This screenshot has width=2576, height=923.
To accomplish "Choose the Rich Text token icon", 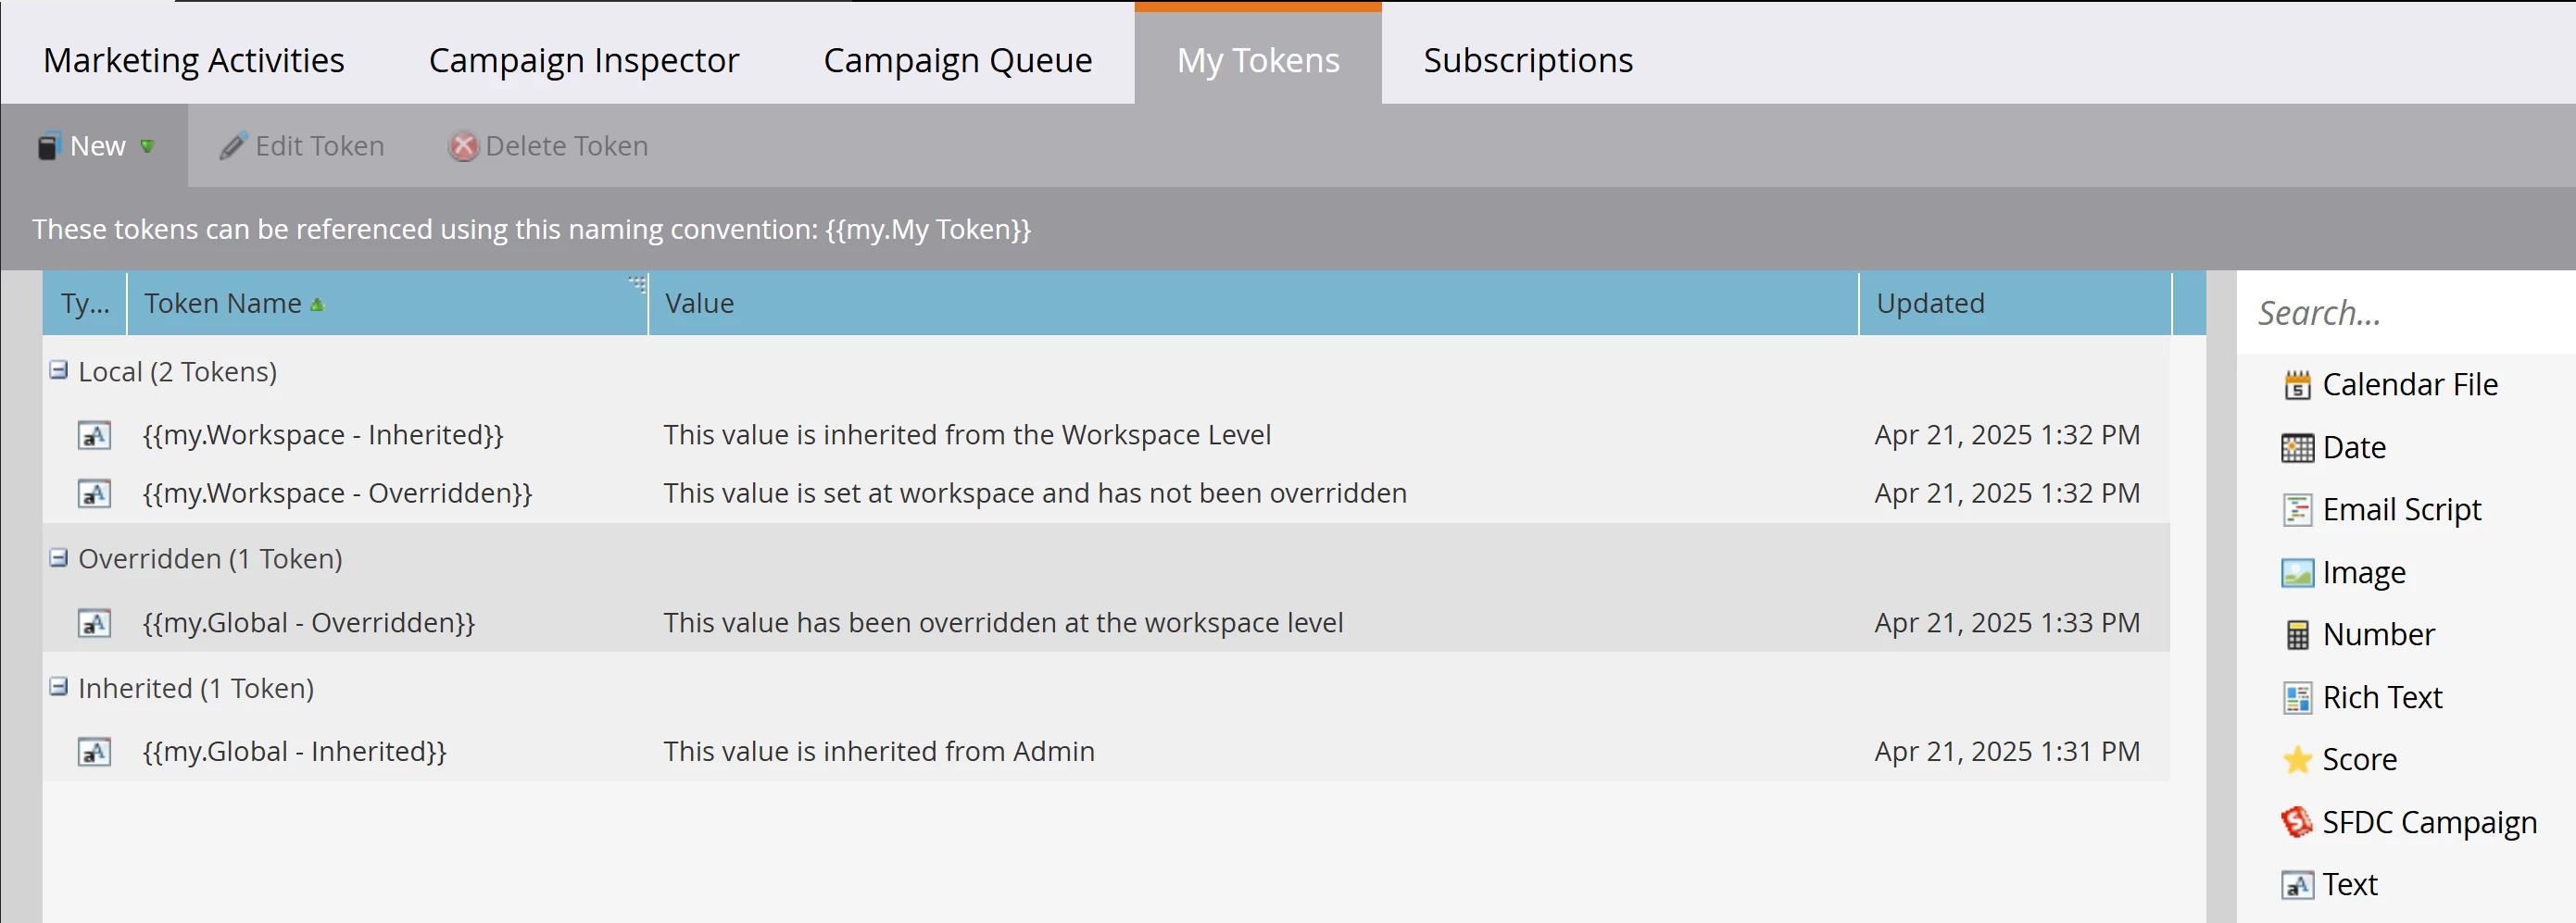I will 2297,697.
